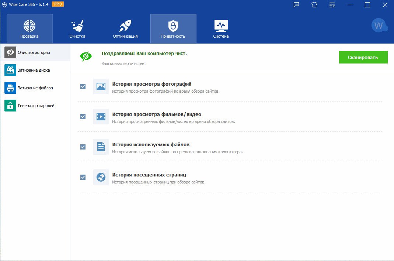Click the Приватность shield icon

(173, 26)
